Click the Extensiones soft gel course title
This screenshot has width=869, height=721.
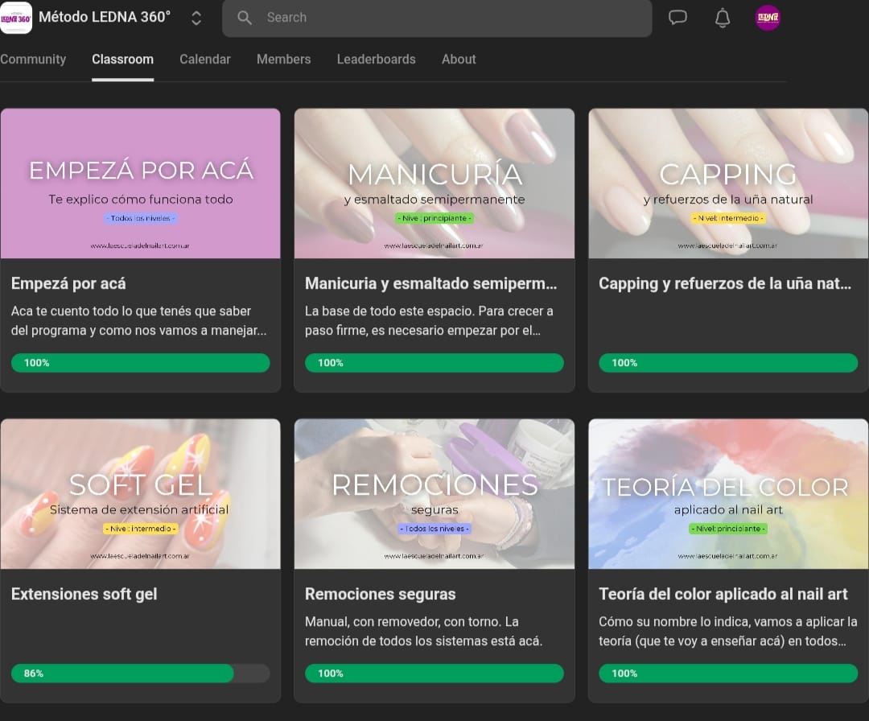point(84,595)
